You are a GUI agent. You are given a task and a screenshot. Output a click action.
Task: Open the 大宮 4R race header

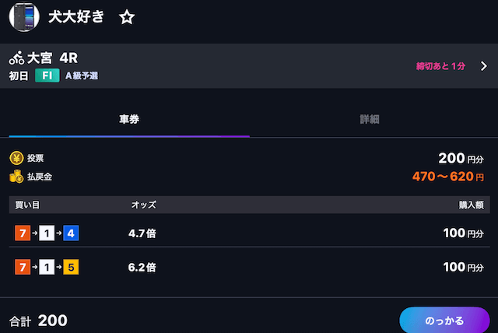(x=53, y=58)
